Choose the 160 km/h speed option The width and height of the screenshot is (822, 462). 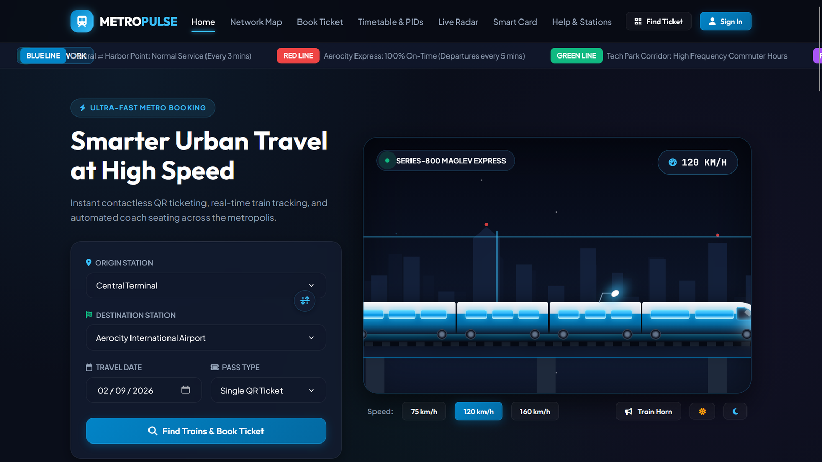(x=535, y=411)
